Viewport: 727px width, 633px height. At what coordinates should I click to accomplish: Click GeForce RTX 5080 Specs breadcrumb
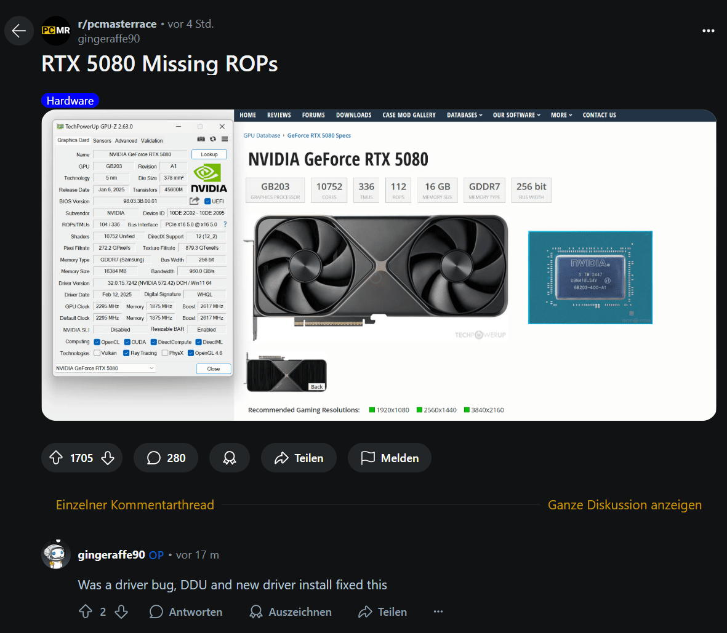[x=319, y=135]
